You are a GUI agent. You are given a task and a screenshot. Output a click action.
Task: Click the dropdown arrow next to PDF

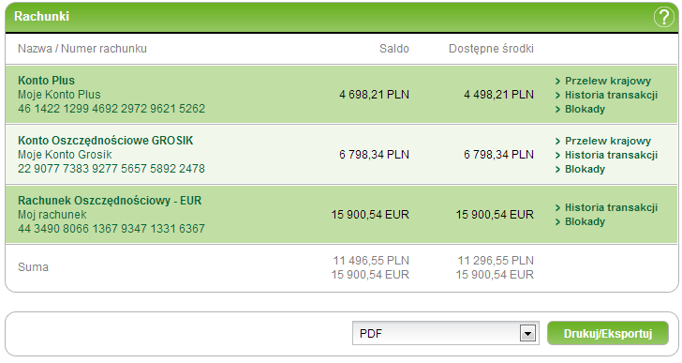coord(527,334)
